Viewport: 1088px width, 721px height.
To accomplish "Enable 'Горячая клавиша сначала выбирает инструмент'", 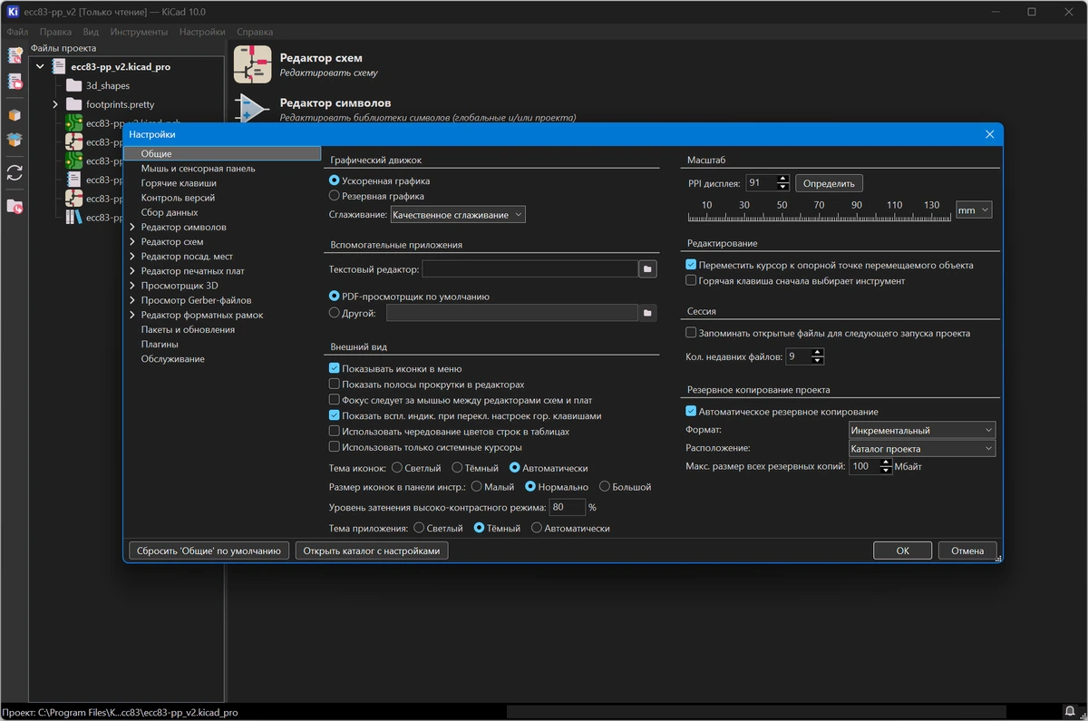I will [x=691, y=281].
